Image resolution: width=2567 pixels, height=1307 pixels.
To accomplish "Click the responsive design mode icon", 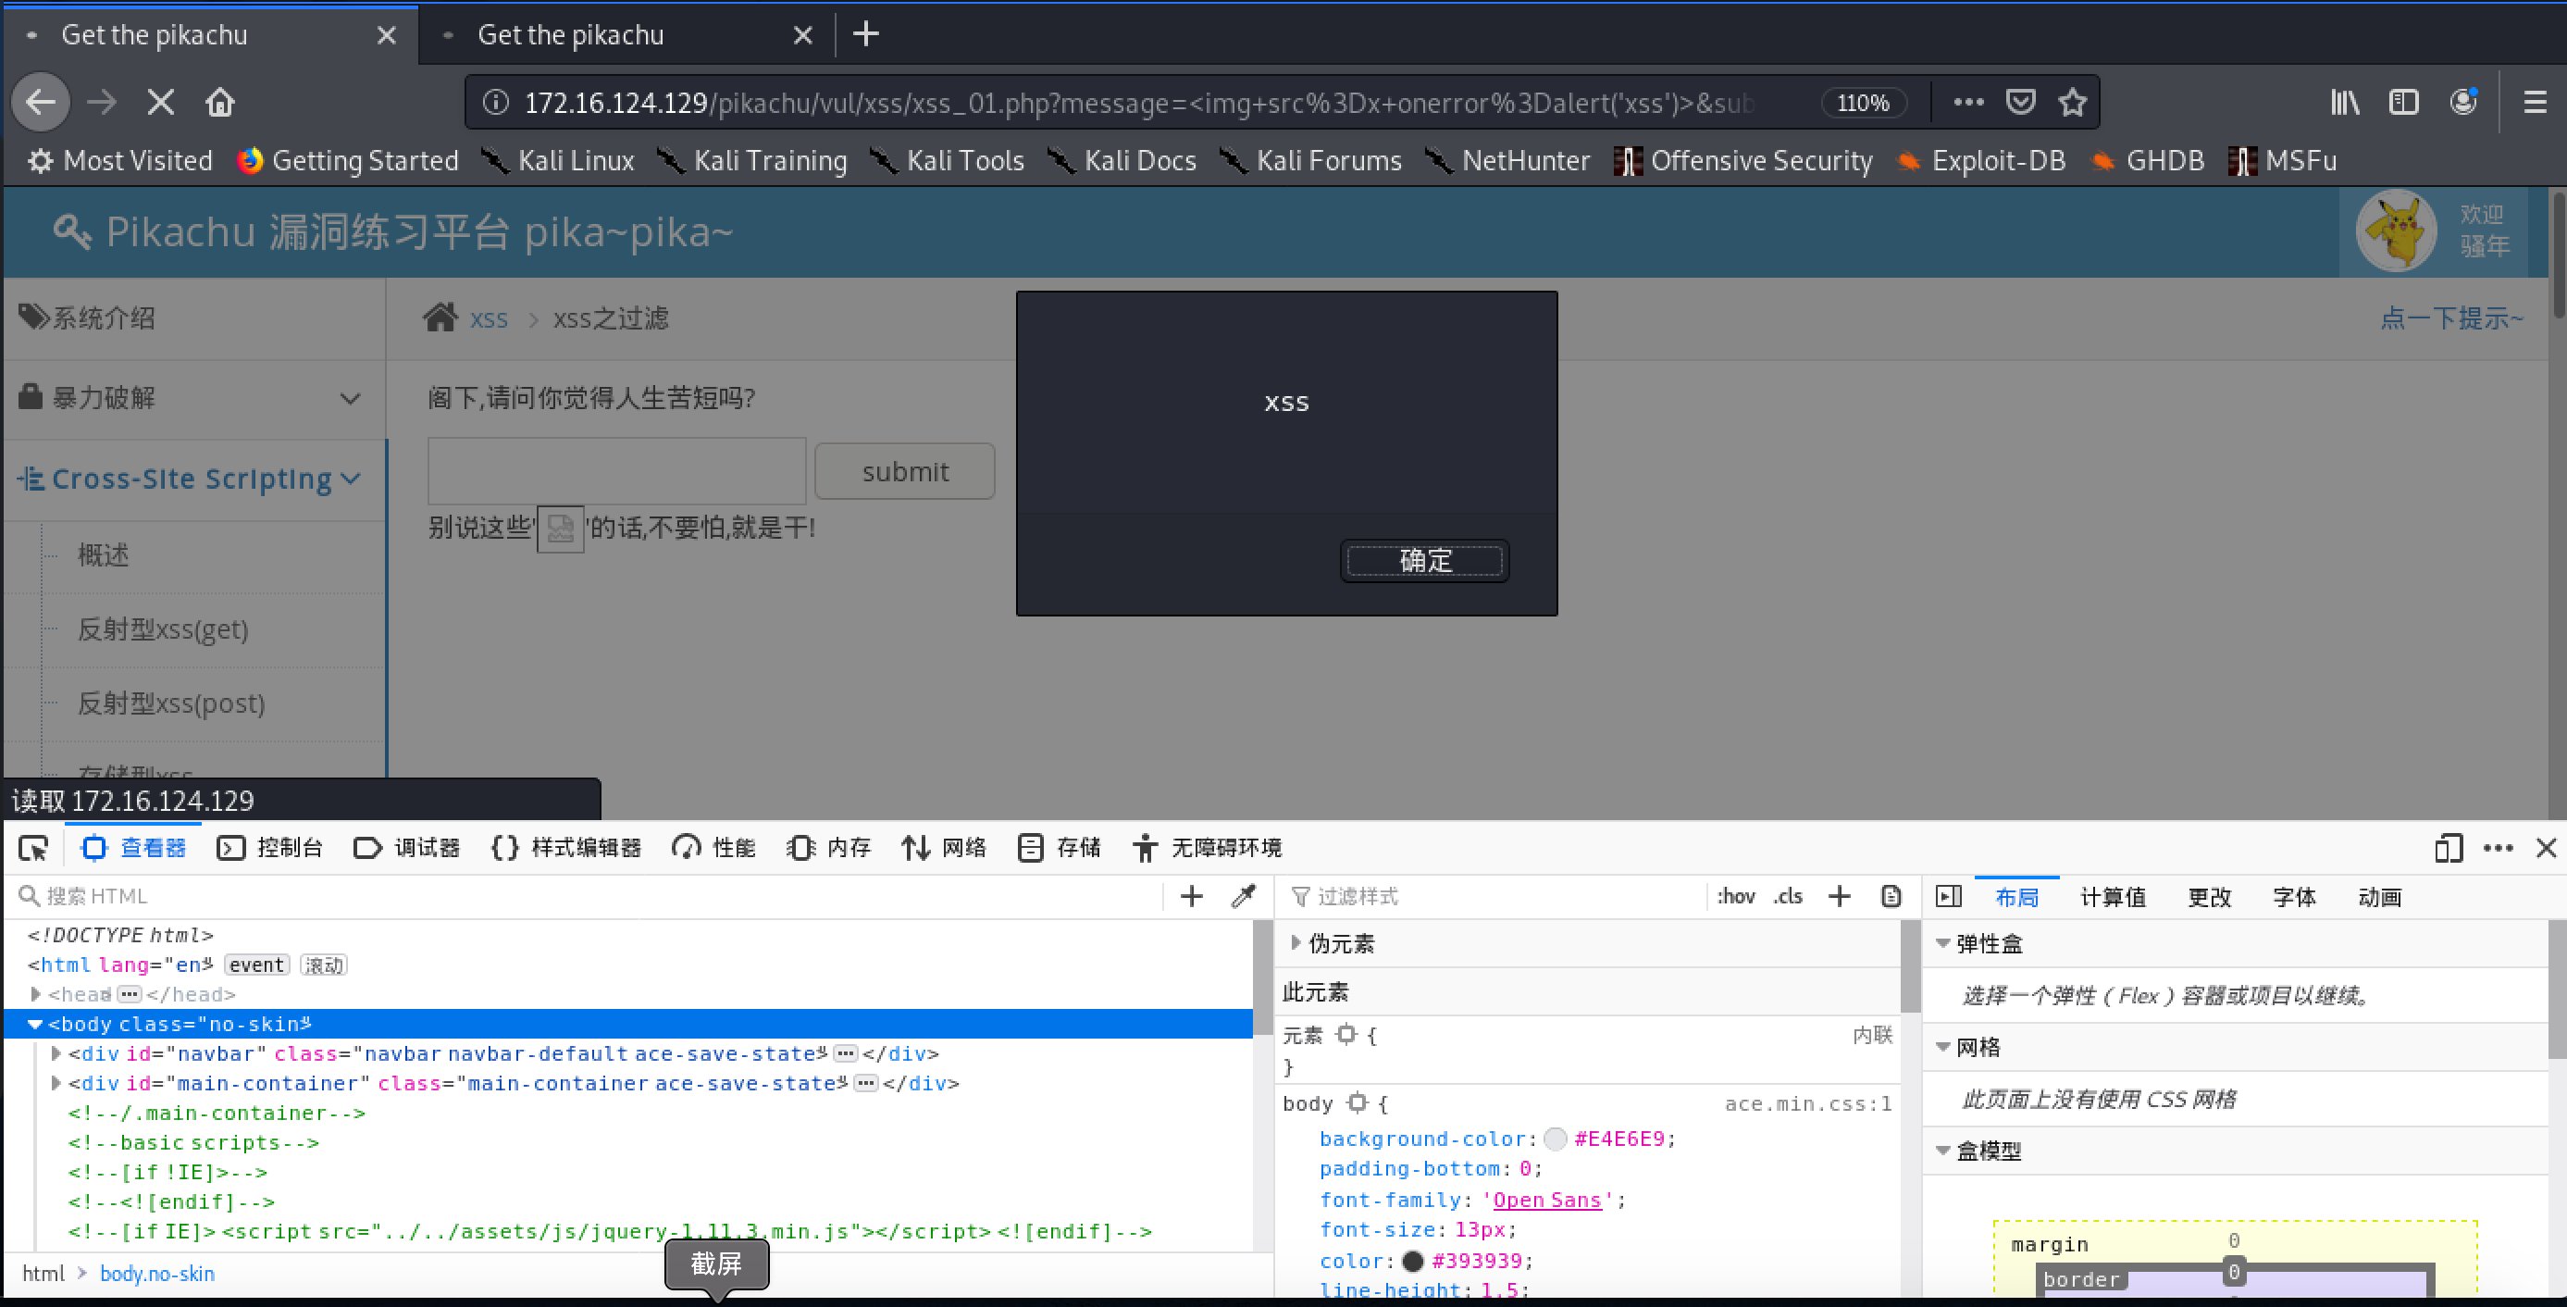I will point(2449,847).
